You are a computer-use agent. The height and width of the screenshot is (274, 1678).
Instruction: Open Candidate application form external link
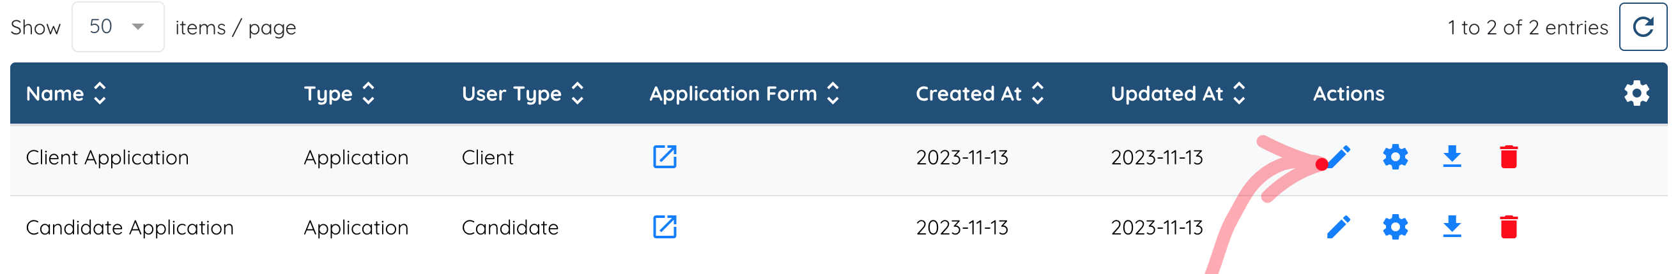tap(665, 227)
